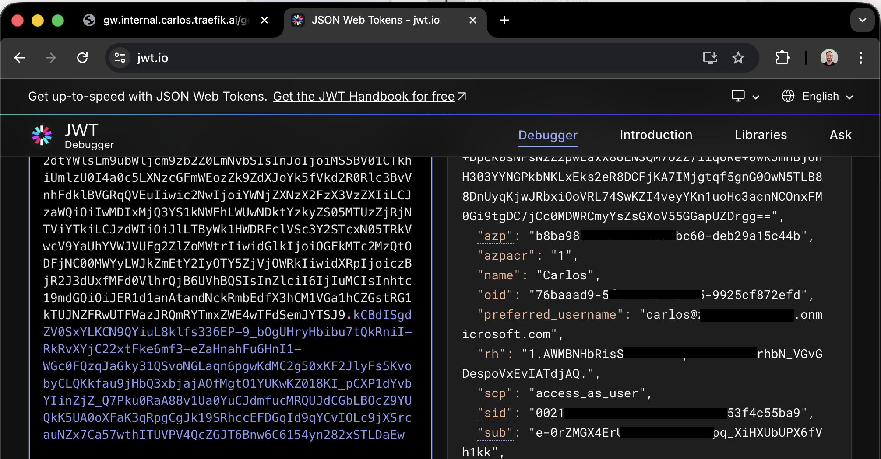Screen dimensions: 881x459
Task: Click Get the JWT Handbook link
Action: pyautogui.click(x=364, y=96)
